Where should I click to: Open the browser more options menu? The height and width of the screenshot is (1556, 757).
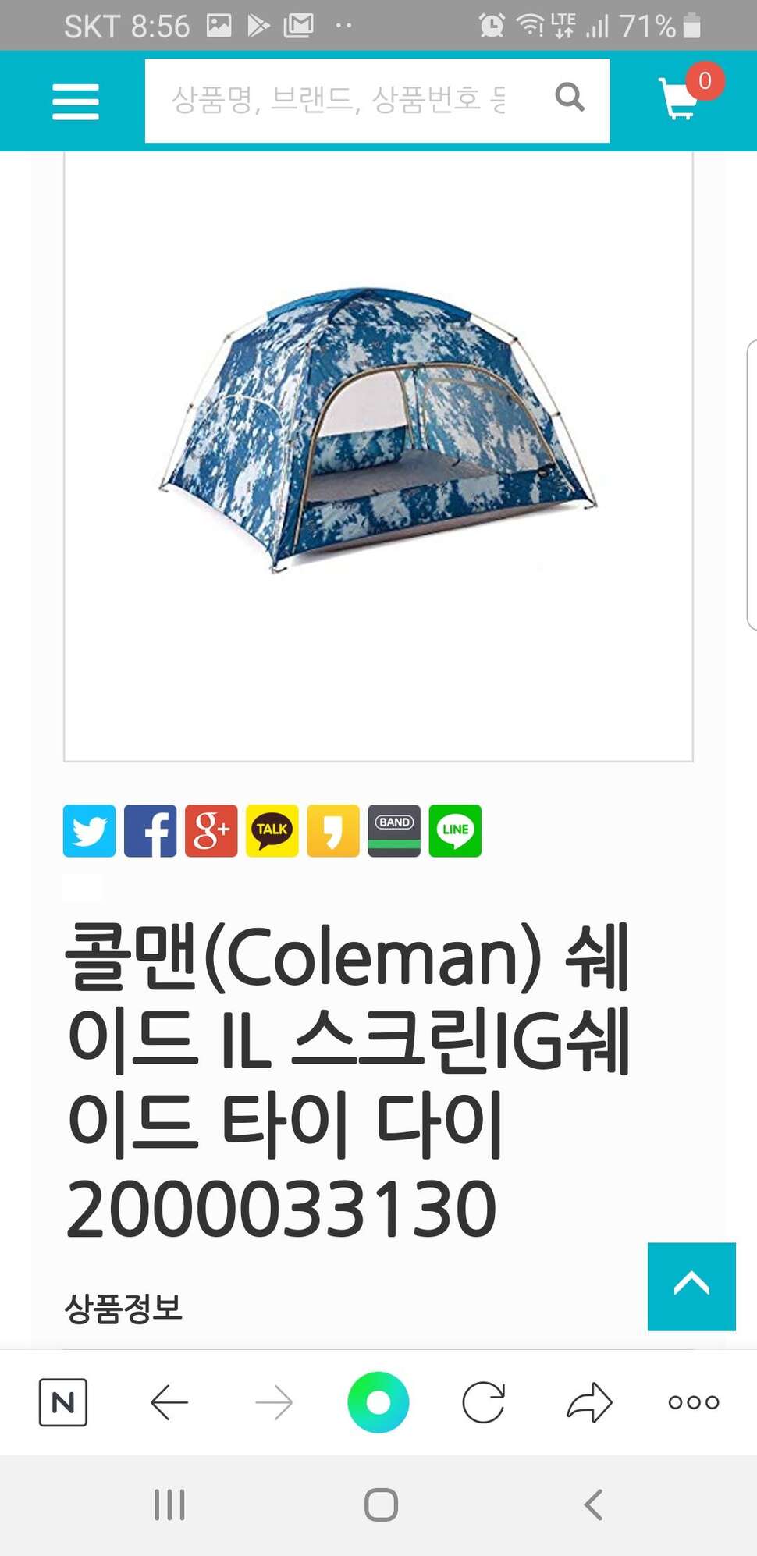[694, 1402]
